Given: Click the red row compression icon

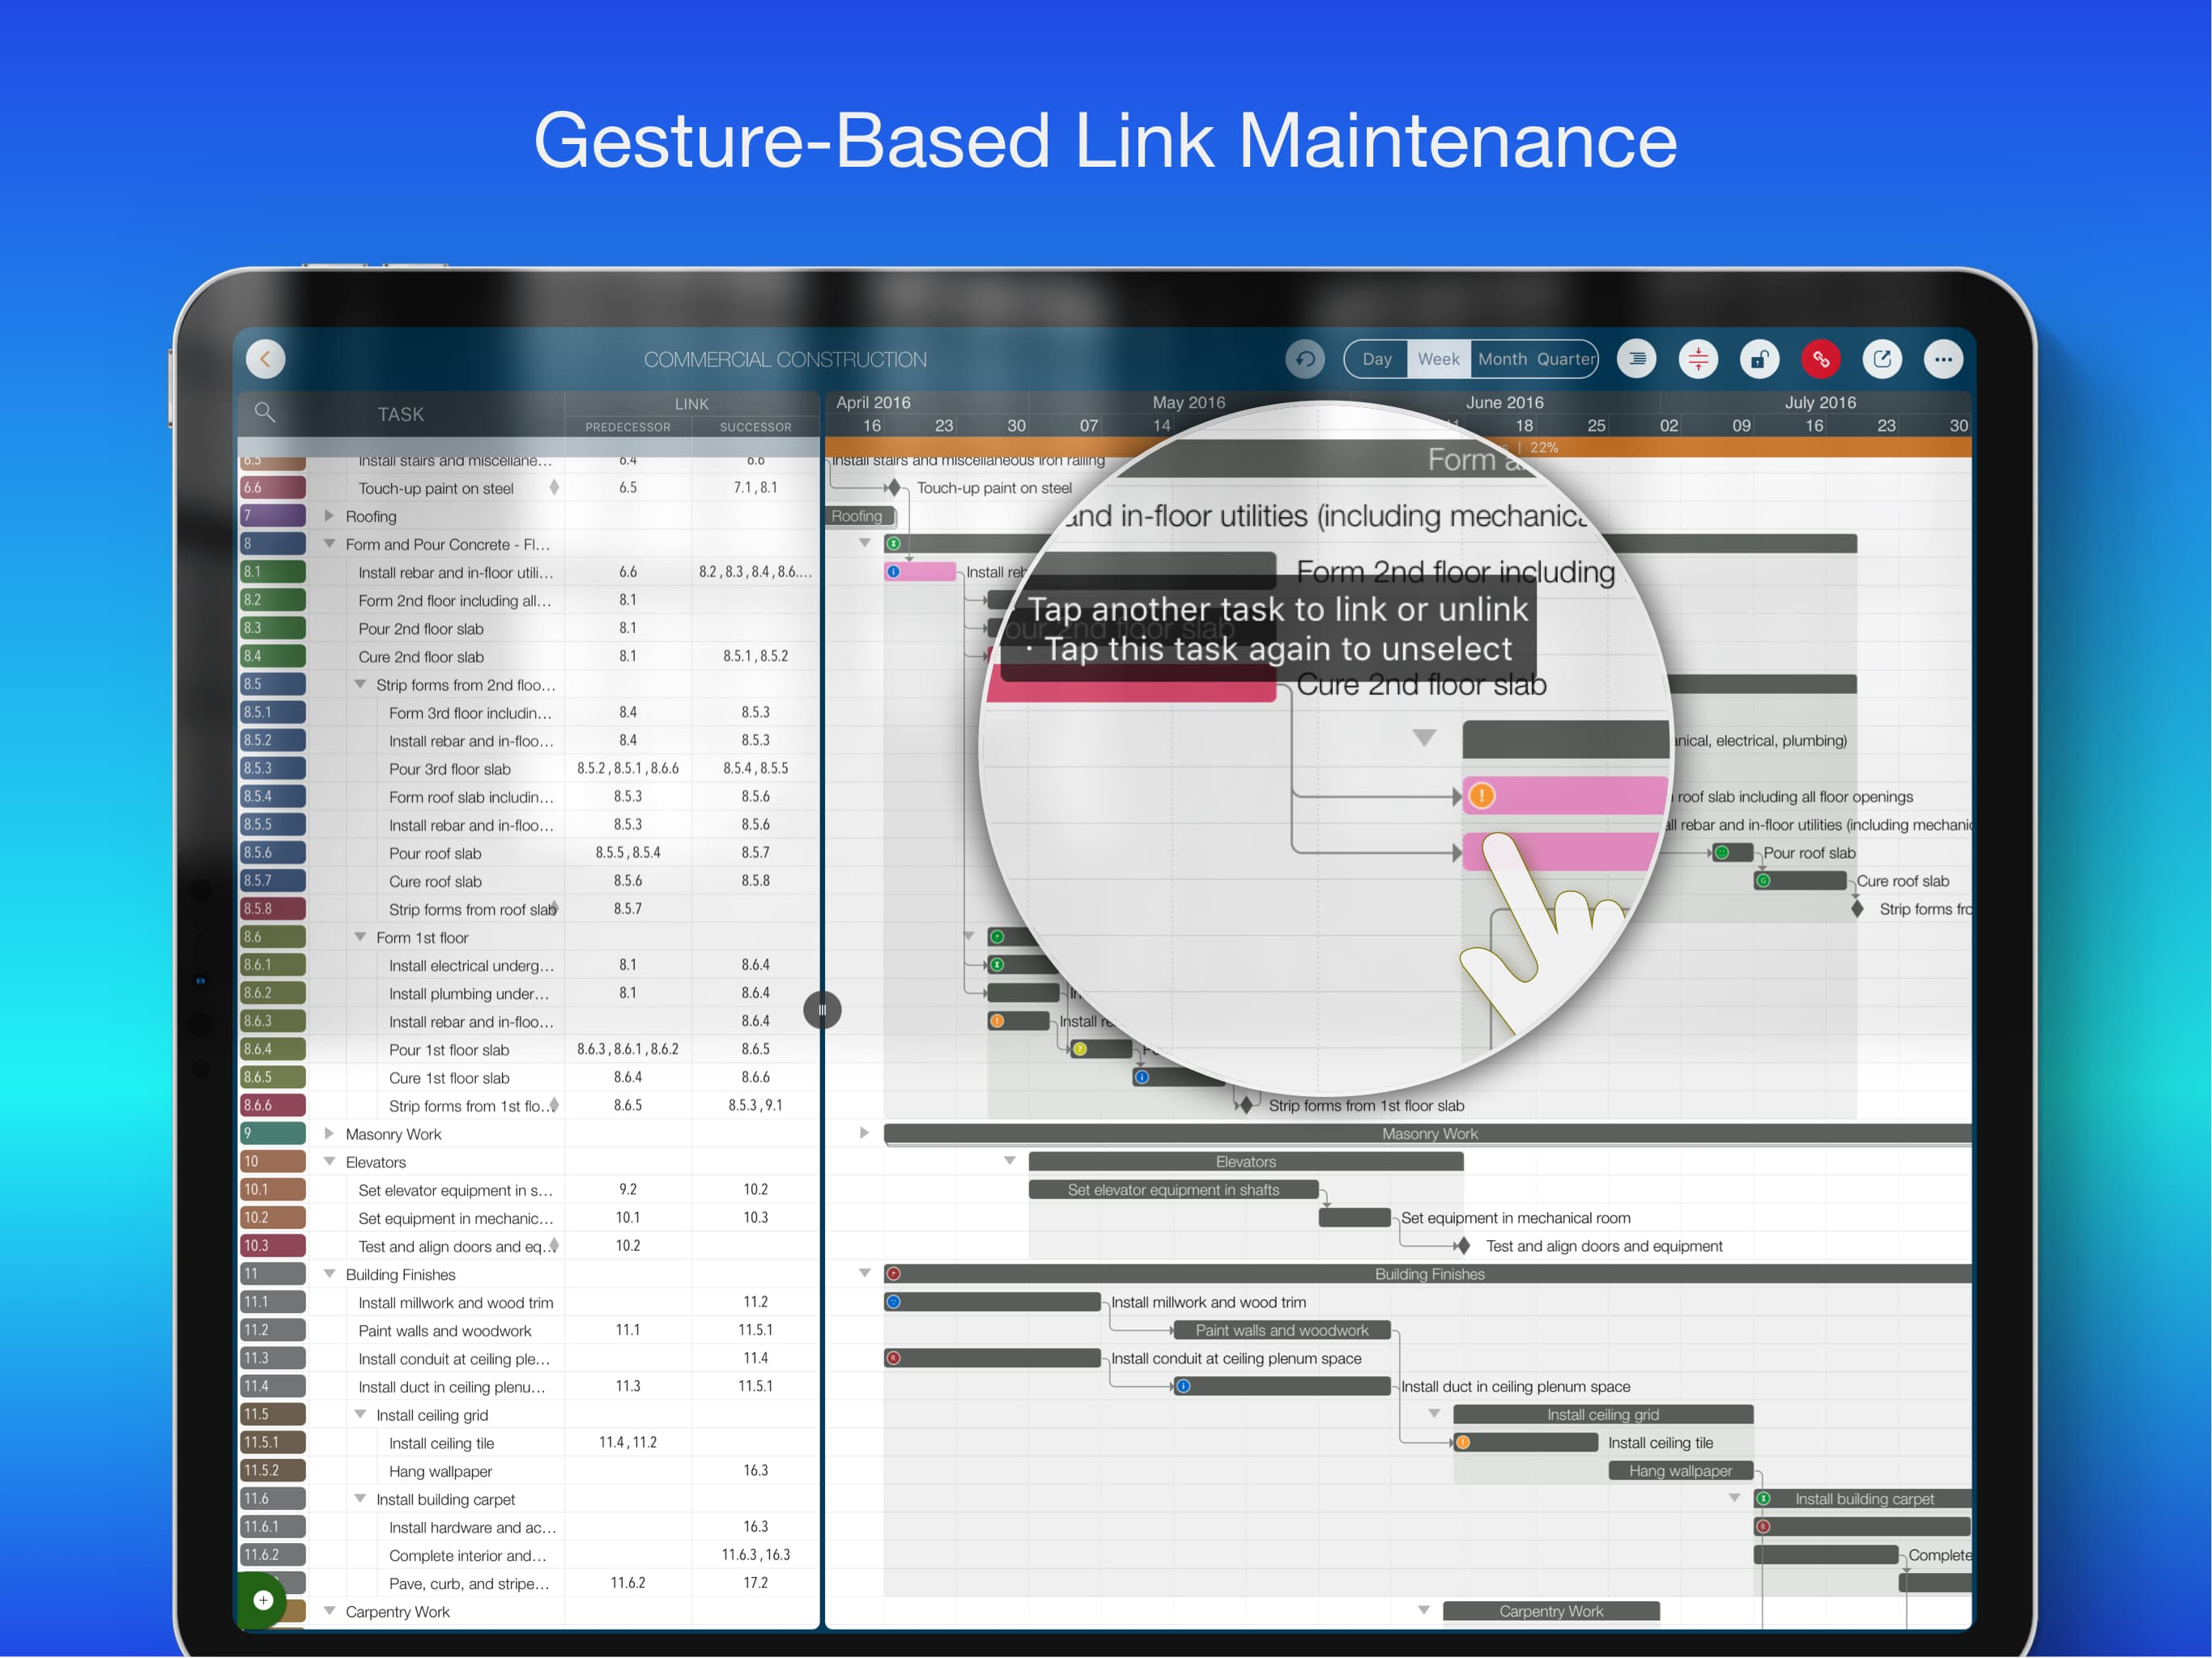Looking at the screenshot, I should 1698,359.
